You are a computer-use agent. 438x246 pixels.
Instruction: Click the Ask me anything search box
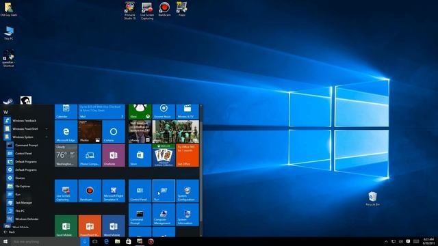click(46, 241)
